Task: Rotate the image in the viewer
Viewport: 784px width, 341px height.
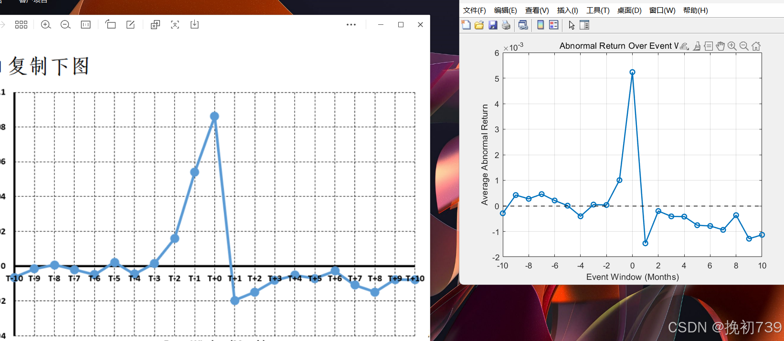Action: [x=110, y=24]
